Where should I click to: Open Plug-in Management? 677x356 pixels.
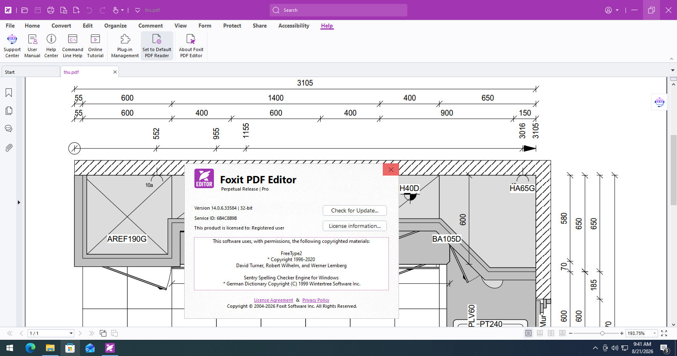pyautogui.click(x=125, y=46)
